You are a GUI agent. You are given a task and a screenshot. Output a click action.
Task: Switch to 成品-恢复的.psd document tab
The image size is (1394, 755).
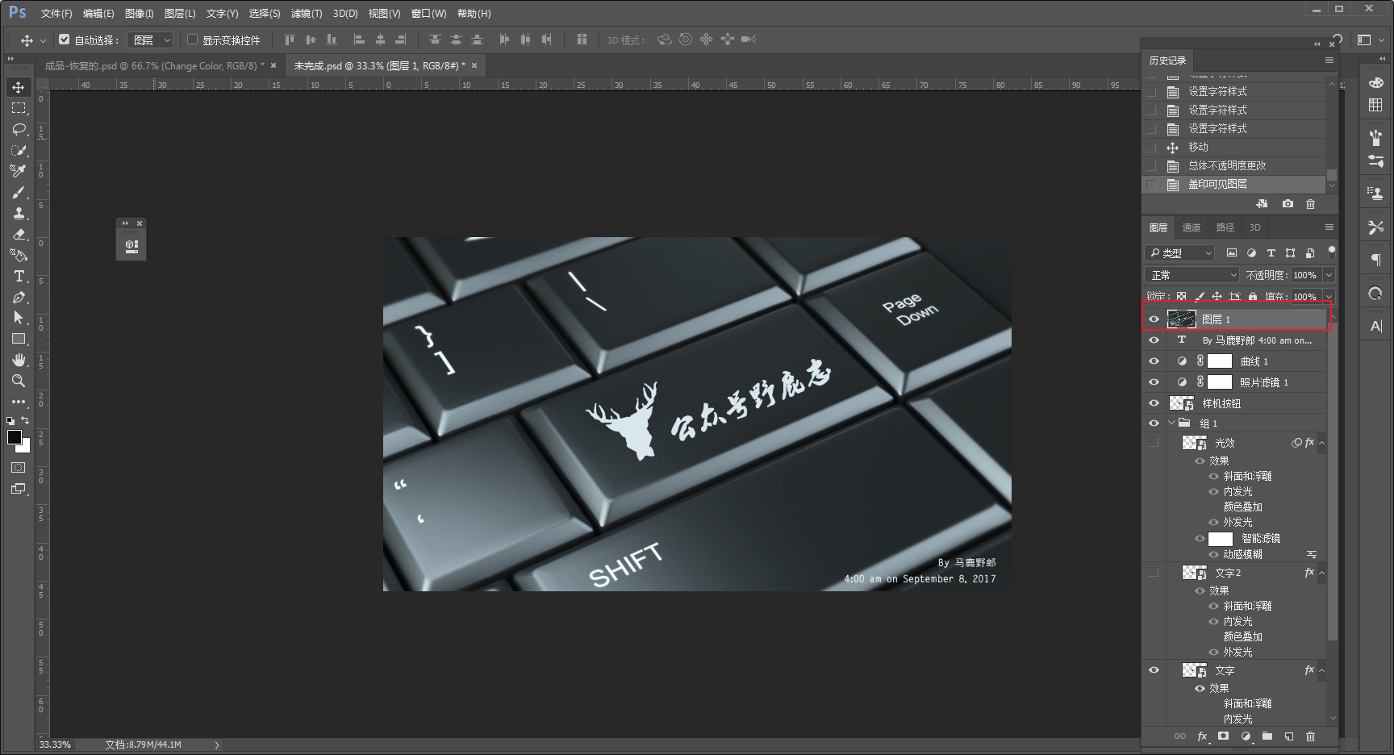point(154,66)
